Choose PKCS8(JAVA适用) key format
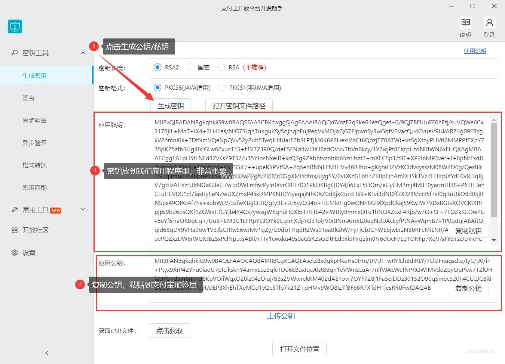The height and width of the screenshot is (364, 505). (157, 87)
